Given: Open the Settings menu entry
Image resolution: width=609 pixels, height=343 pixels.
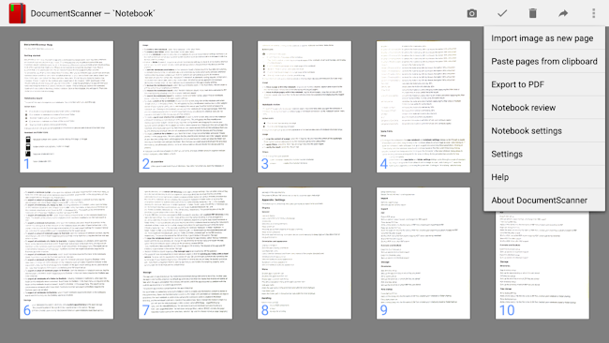Looking at the screenshot, I should [x=544, y=154].
